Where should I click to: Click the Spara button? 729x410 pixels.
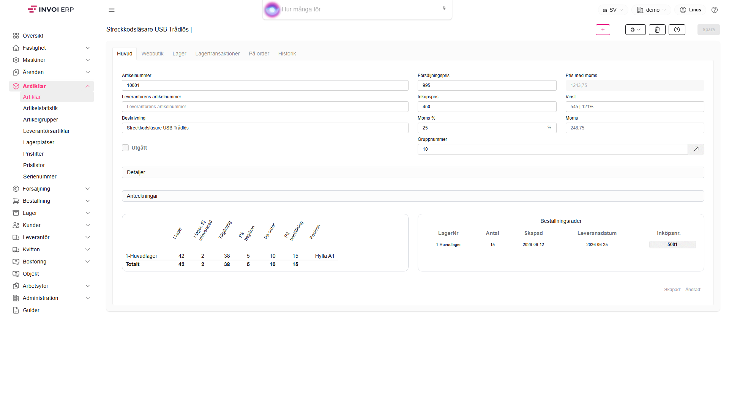[x=708, y=30]
